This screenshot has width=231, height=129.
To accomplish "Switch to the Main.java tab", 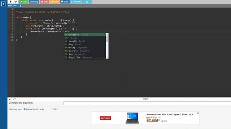I will (12, 6).
